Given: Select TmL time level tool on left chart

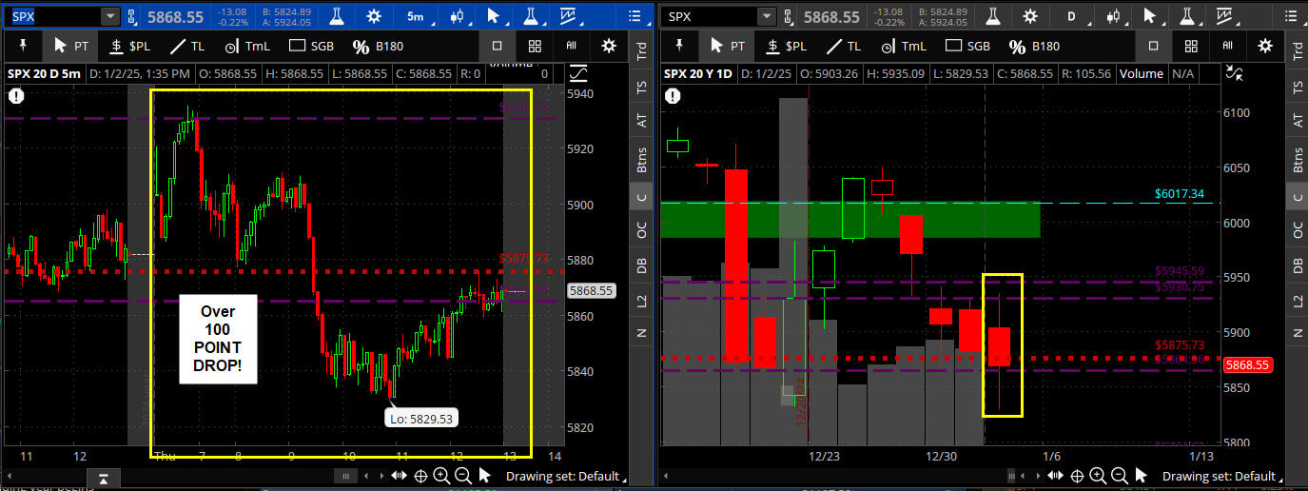Looking at the screenshot, I should tap(246, 46).
